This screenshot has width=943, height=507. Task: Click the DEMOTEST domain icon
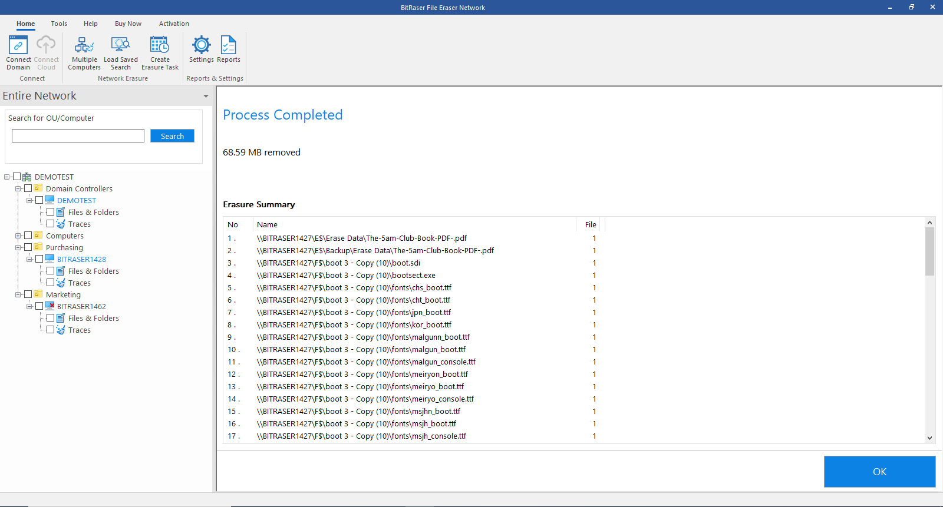(27, 177)
